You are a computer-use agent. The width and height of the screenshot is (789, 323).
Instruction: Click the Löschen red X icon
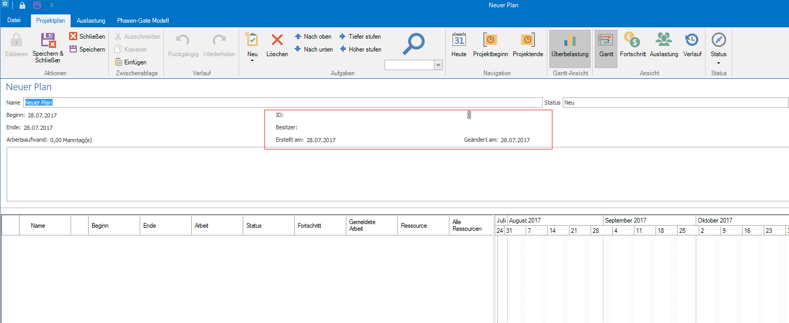pyautogui.click(x=277, y=40)
